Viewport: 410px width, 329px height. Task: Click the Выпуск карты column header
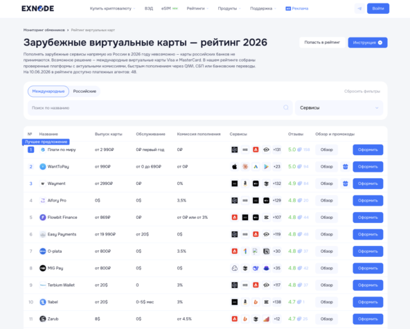point(108,134)
